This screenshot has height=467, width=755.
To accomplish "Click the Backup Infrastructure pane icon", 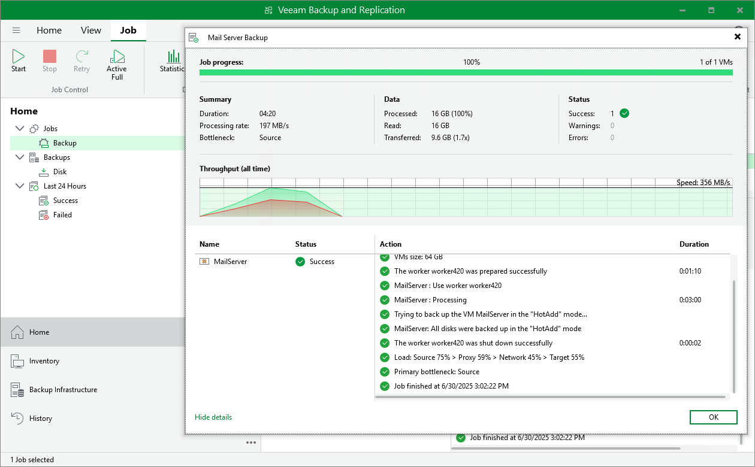I will coord(17,390).
